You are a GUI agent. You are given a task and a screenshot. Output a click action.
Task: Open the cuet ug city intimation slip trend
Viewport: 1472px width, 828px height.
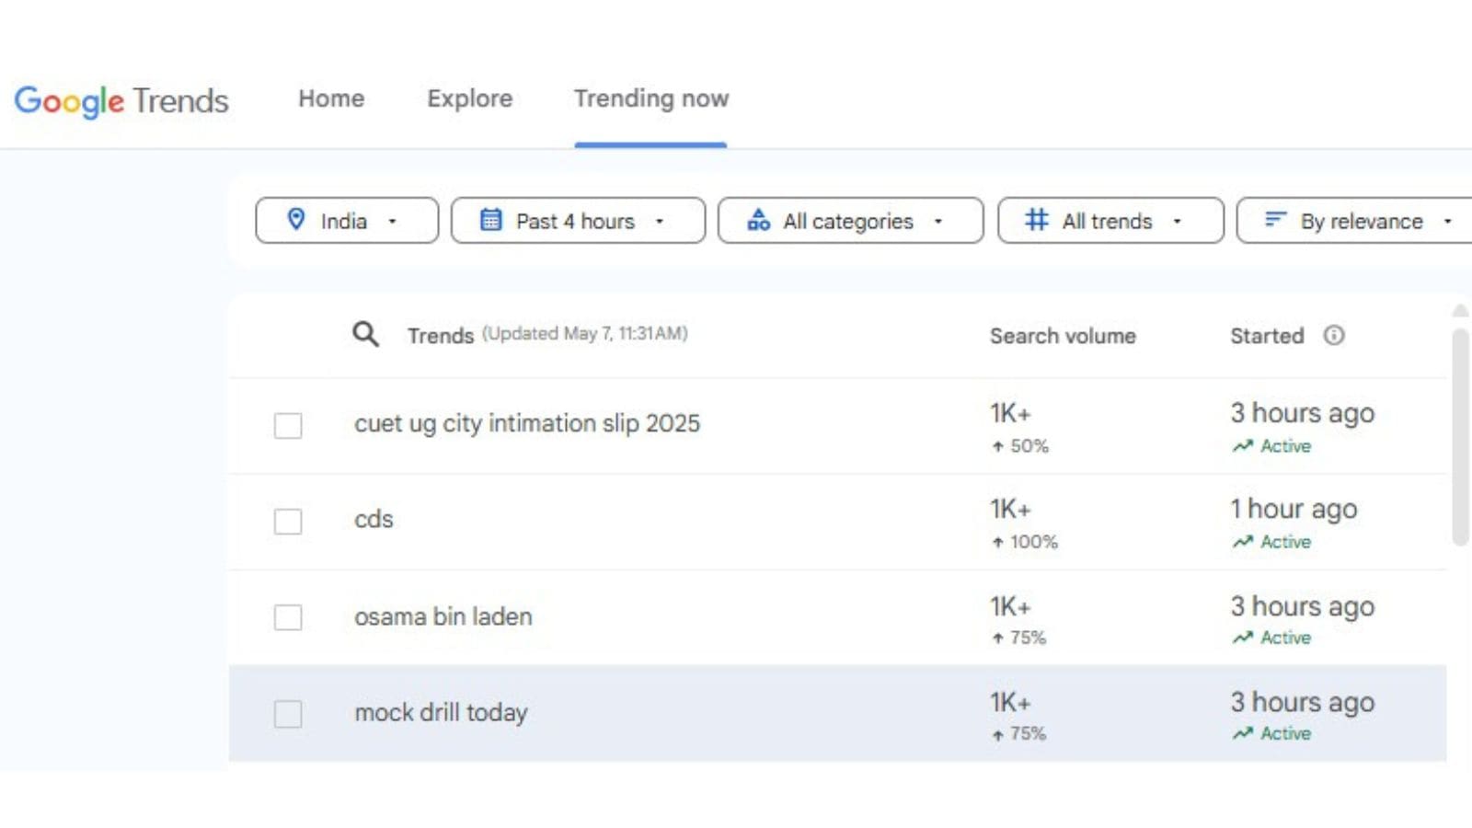coord(527,423)
